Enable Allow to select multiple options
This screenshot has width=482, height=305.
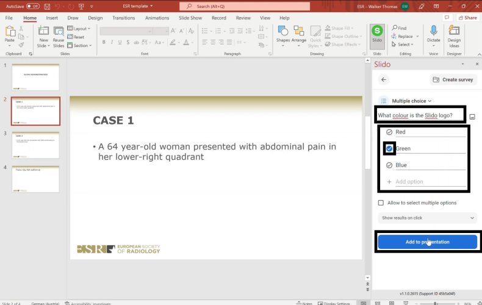tap(381, 203)
